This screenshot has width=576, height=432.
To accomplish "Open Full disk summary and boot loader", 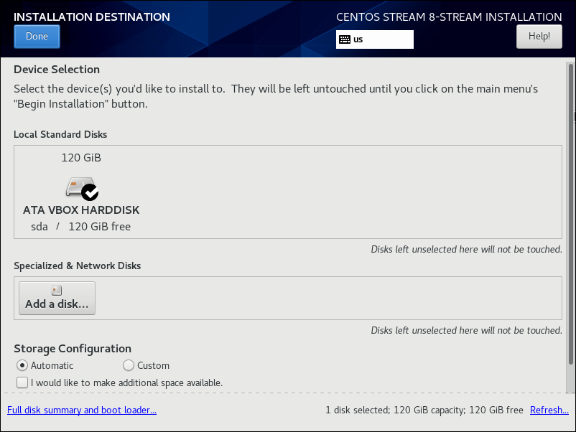I will [x=81, y=410].
